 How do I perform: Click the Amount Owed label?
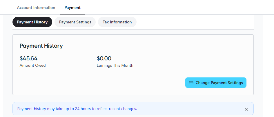(x=32, y=65)
